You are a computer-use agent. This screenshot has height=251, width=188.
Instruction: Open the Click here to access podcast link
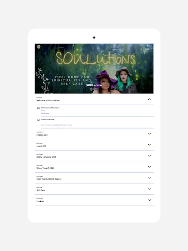tap(57, 125)
